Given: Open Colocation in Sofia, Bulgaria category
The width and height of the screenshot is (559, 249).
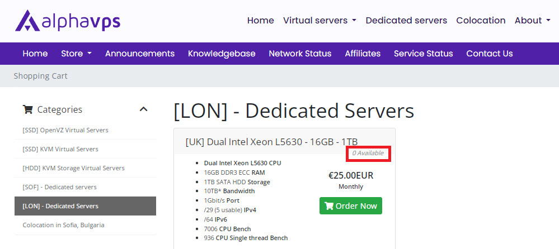Looking at the screenshot, I should click(85, 225).
